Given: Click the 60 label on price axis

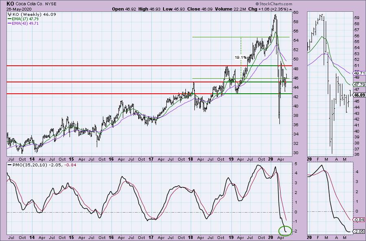Looking at the screenshot, I should pyautogui.click(x=295, y=13).
